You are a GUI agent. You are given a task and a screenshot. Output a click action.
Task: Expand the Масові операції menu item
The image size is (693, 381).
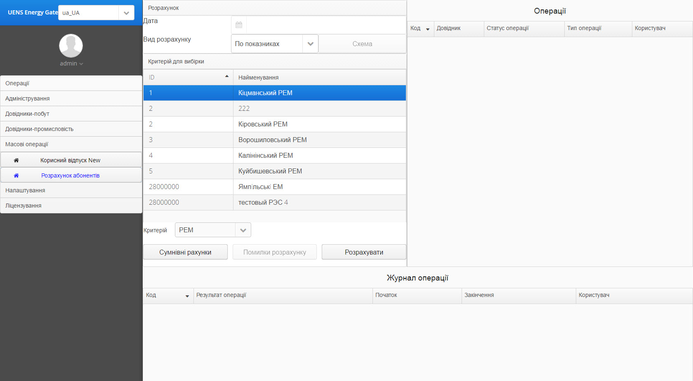tap(71, 144)
